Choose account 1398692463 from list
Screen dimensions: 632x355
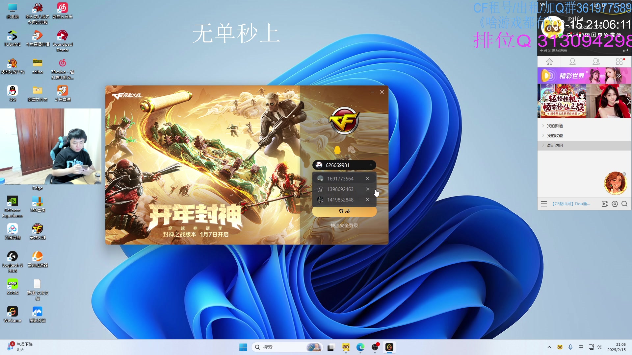point(340,189)
